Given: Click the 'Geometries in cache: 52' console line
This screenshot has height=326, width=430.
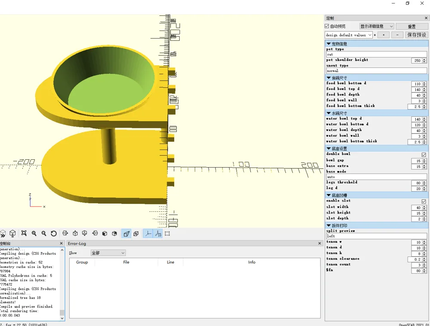Looking at the screenshot, I should coord(21,262).
